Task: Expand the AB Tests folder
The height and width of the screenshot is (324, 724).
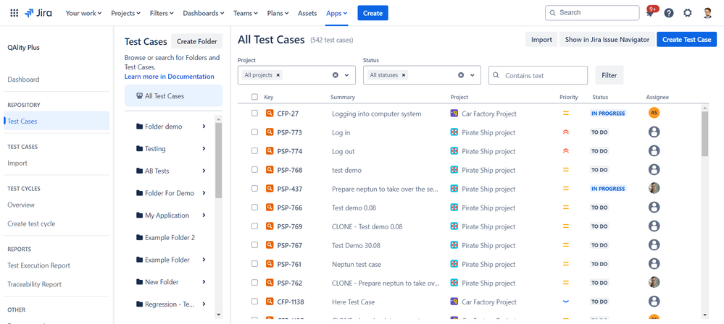Action: (x=204, y=171)
